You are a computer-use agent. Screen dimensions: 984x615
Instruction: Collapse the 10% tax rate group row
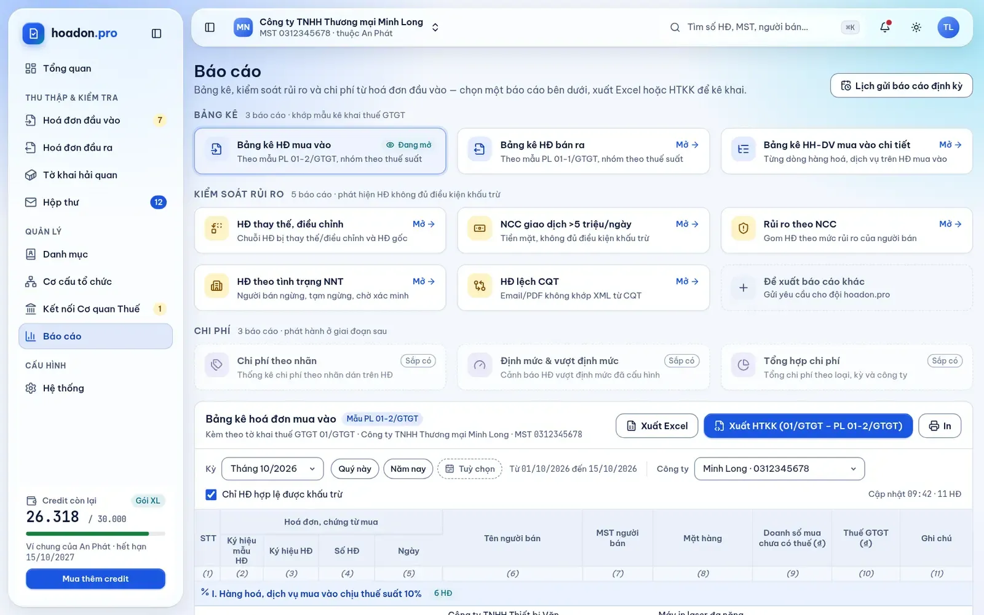(583, 593)
